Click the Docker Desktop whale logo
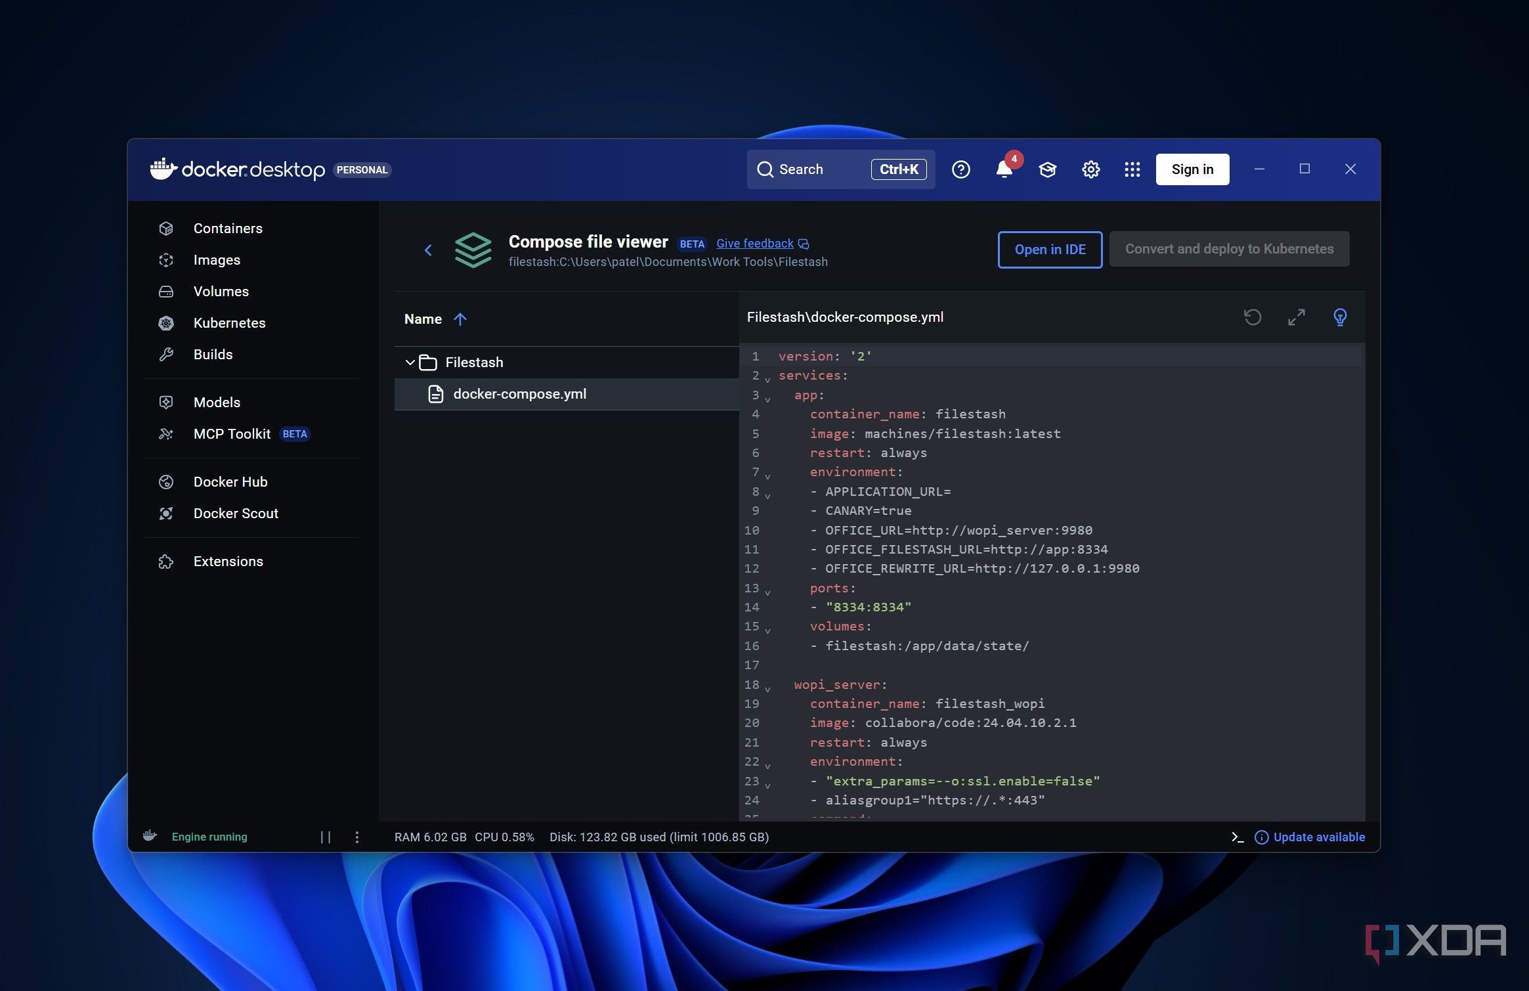The height and width of the screenshot is (991, 1529). 163,169
